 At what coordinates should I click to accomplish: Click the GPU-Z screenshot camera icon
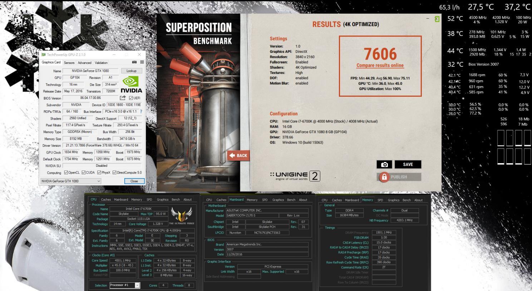134,62
